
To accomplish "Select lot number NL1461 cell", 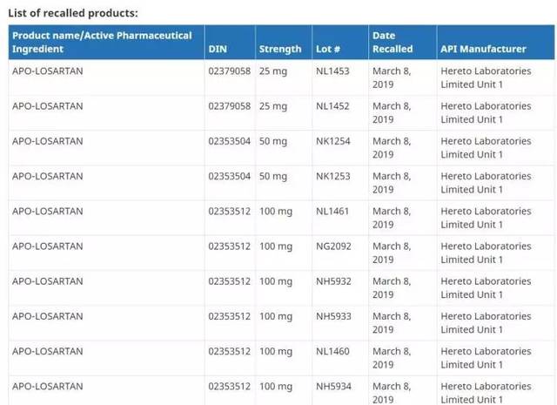I will point(332,211).
